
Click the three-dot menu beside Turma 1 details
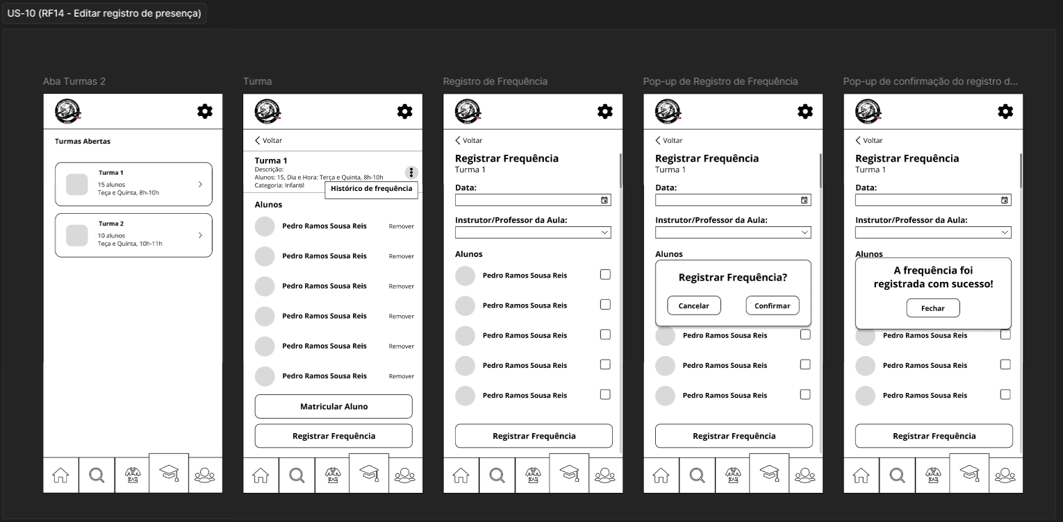411,173
